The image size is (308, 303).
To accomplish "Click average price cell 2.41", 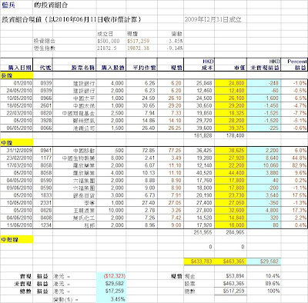I will click(x=142, y=158).
